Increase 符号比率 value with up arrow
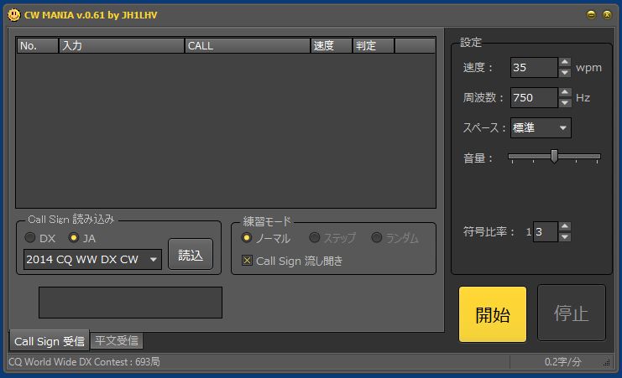This screenshot has height=378, width=622. coord(564,226)
